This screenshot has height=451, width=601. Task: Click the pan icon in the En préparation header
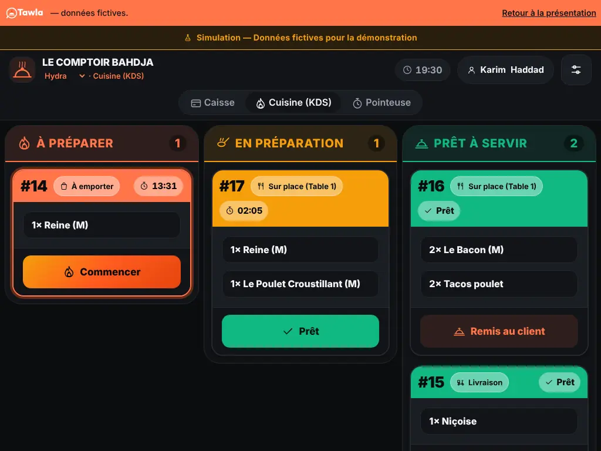tap(222, 143)
